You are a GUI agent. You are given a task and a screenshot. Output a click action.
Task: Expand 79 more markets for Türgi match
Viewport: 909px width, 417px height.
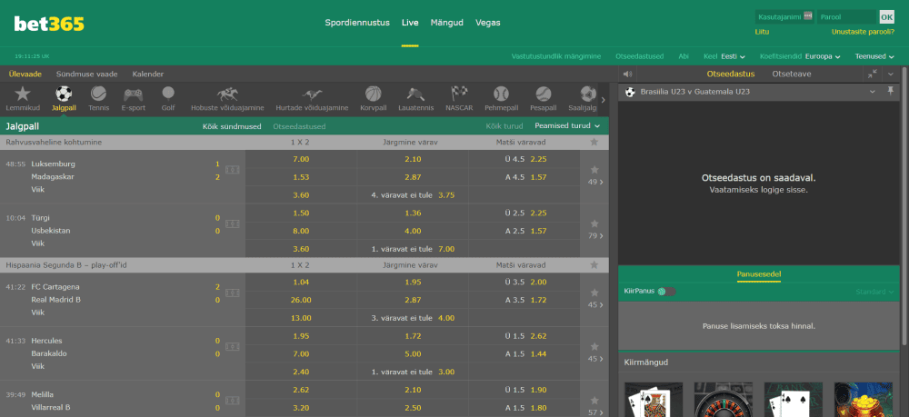tap(595, 235)
